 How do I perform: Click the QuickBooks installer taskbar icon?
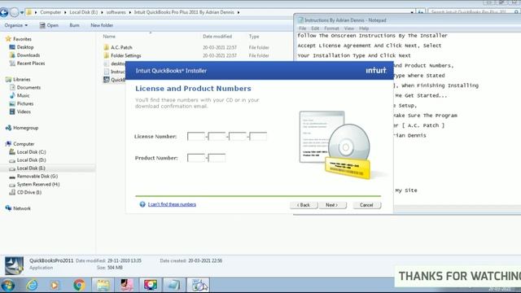[x=199, y=285]
